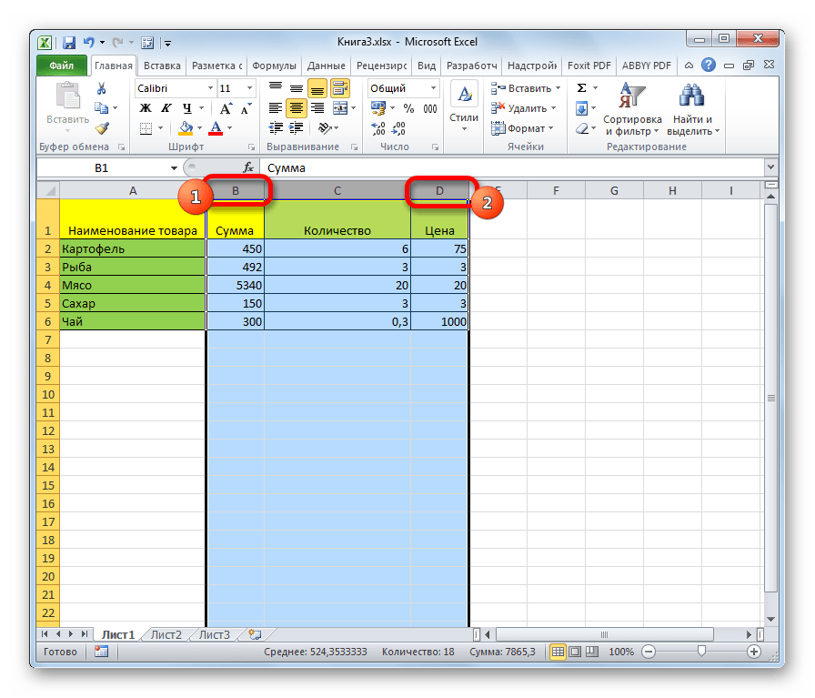Open the Name Box dropdown arrow

(175, 168)
